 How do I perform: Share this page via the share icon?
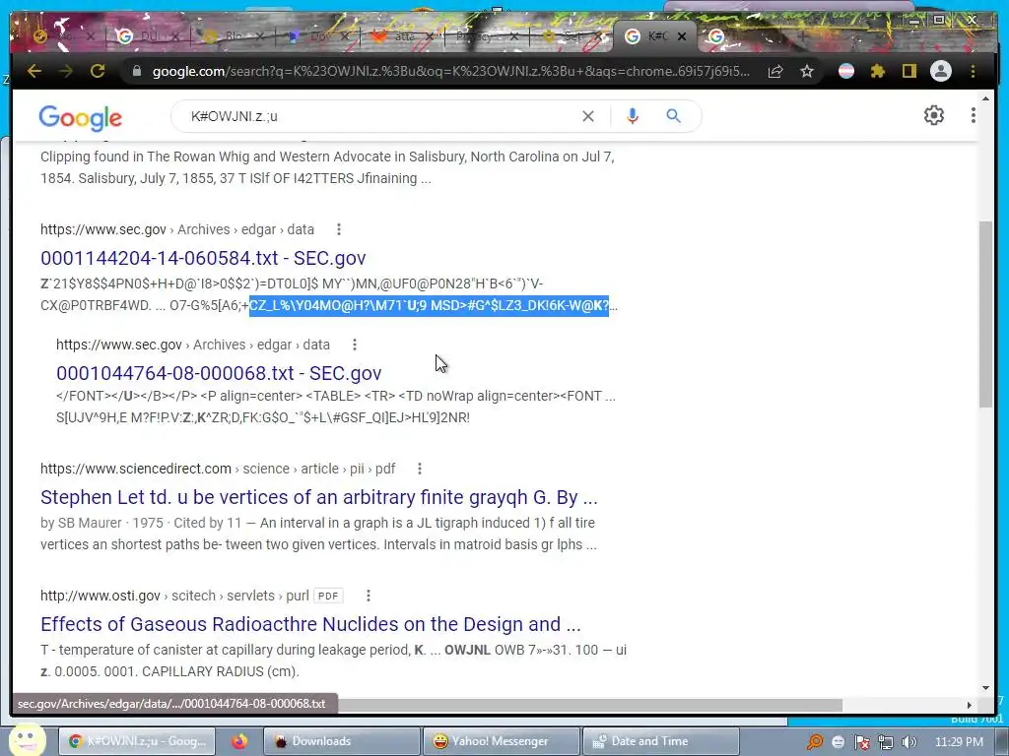pyautogui.click(x=775, y=71)
